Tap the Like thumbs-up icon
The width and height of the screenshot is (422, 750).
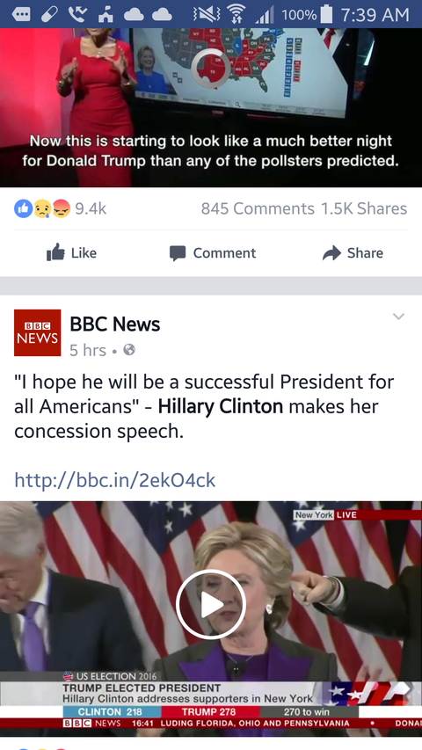point(55,252)
